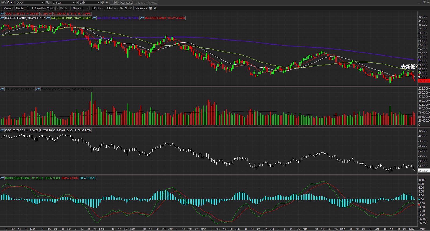Click the small expand arrow after Selection Tool
Viewport: 430px width, 231px height.
[58, 8]
